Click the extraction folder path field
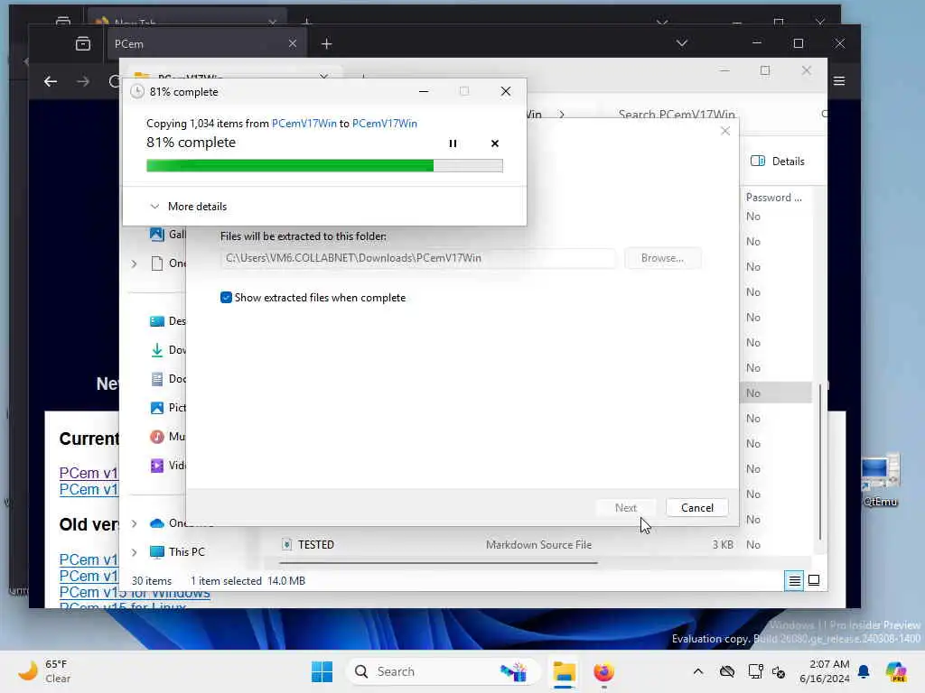Image resolution: width=925 pixels, height=693 pixels. coord(417,258)
